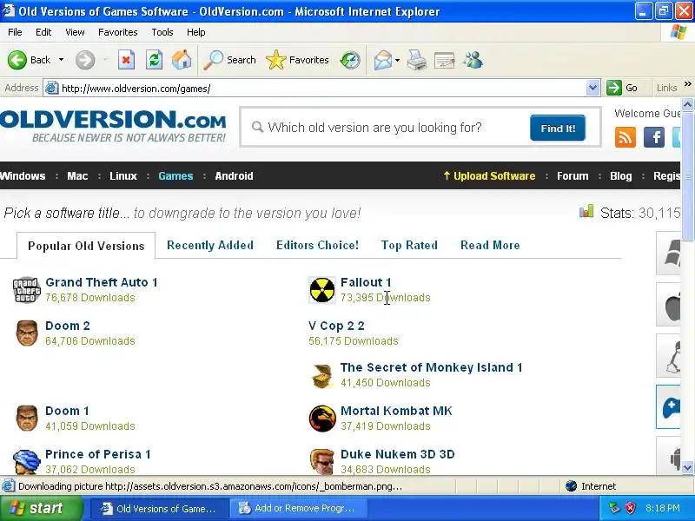Screen dimensions: 695x521
Task: Open the Read More tab
Action: tap(490, 245)
